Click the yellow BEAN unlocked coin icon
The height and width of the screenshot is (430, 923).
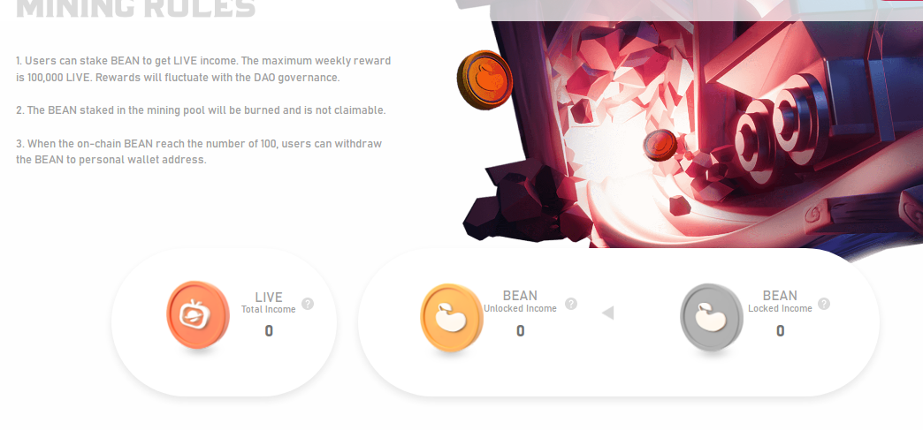(452, 318)
